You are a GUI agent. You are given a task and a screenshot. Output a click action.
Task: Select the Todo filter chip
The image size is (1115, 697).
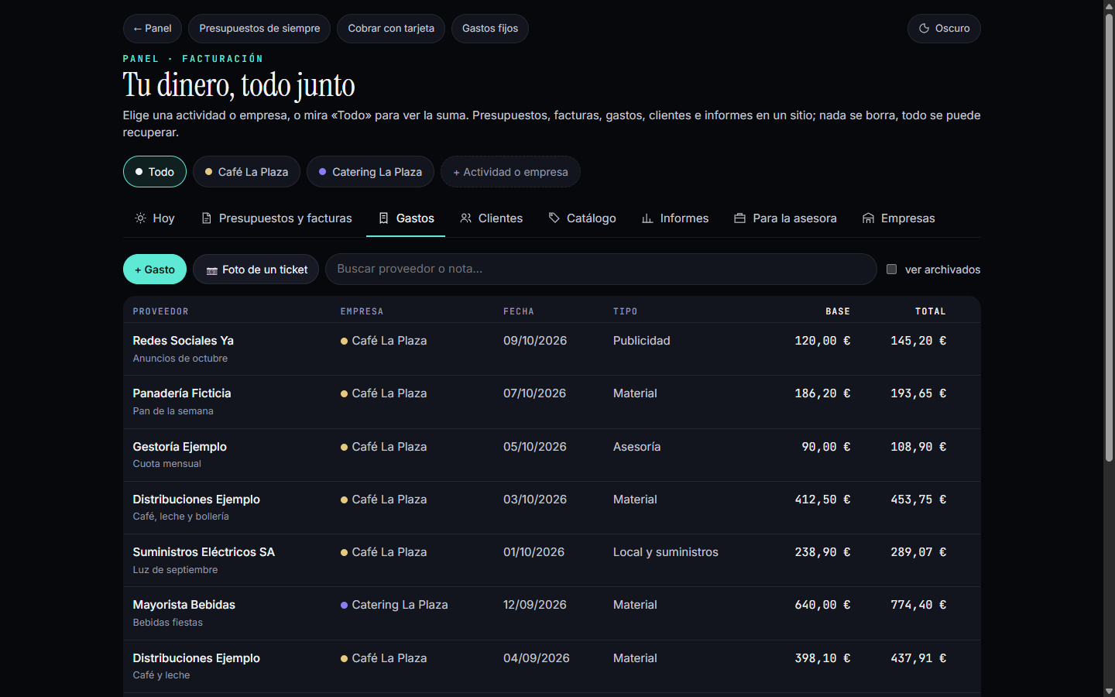[x=155, y=172]
